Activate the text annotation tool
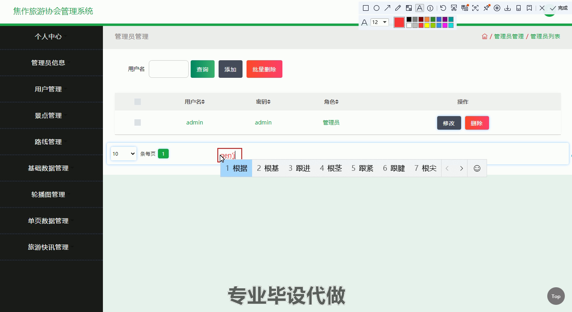Viewport: 572px width, 312px height. click(419, 8)
